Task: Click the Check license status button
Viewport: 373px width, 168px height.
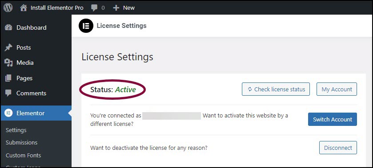Action: click(276, 89)
